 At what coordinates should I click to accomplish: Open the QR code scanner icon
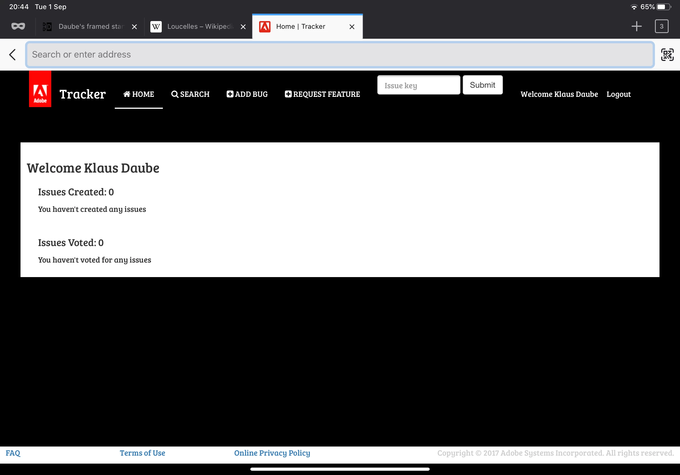667,54
